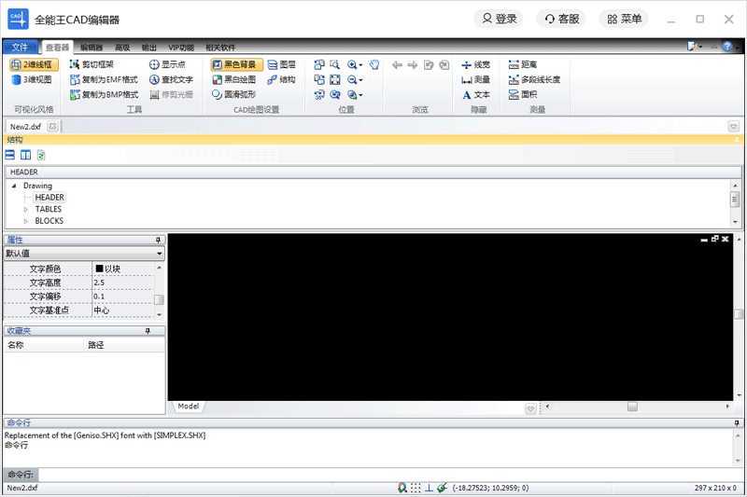Expand the TABLES tree node

[26, 210]
